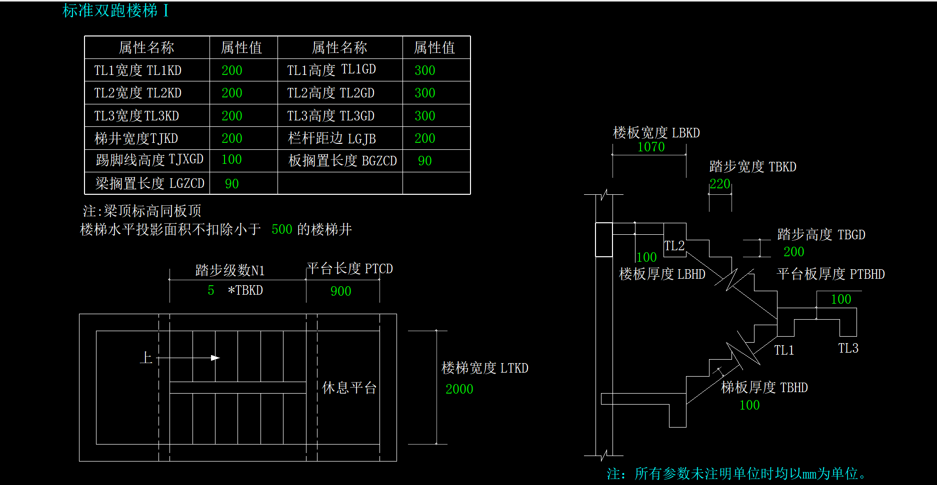Click stair slab thickness TBHD value 100
The width and height of the screenshot is (937, 485).
pos(749,405)
